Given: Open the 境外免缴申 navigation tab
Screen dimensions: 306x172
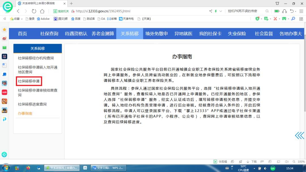Looking at the screenshot, I should click(156, 34).
